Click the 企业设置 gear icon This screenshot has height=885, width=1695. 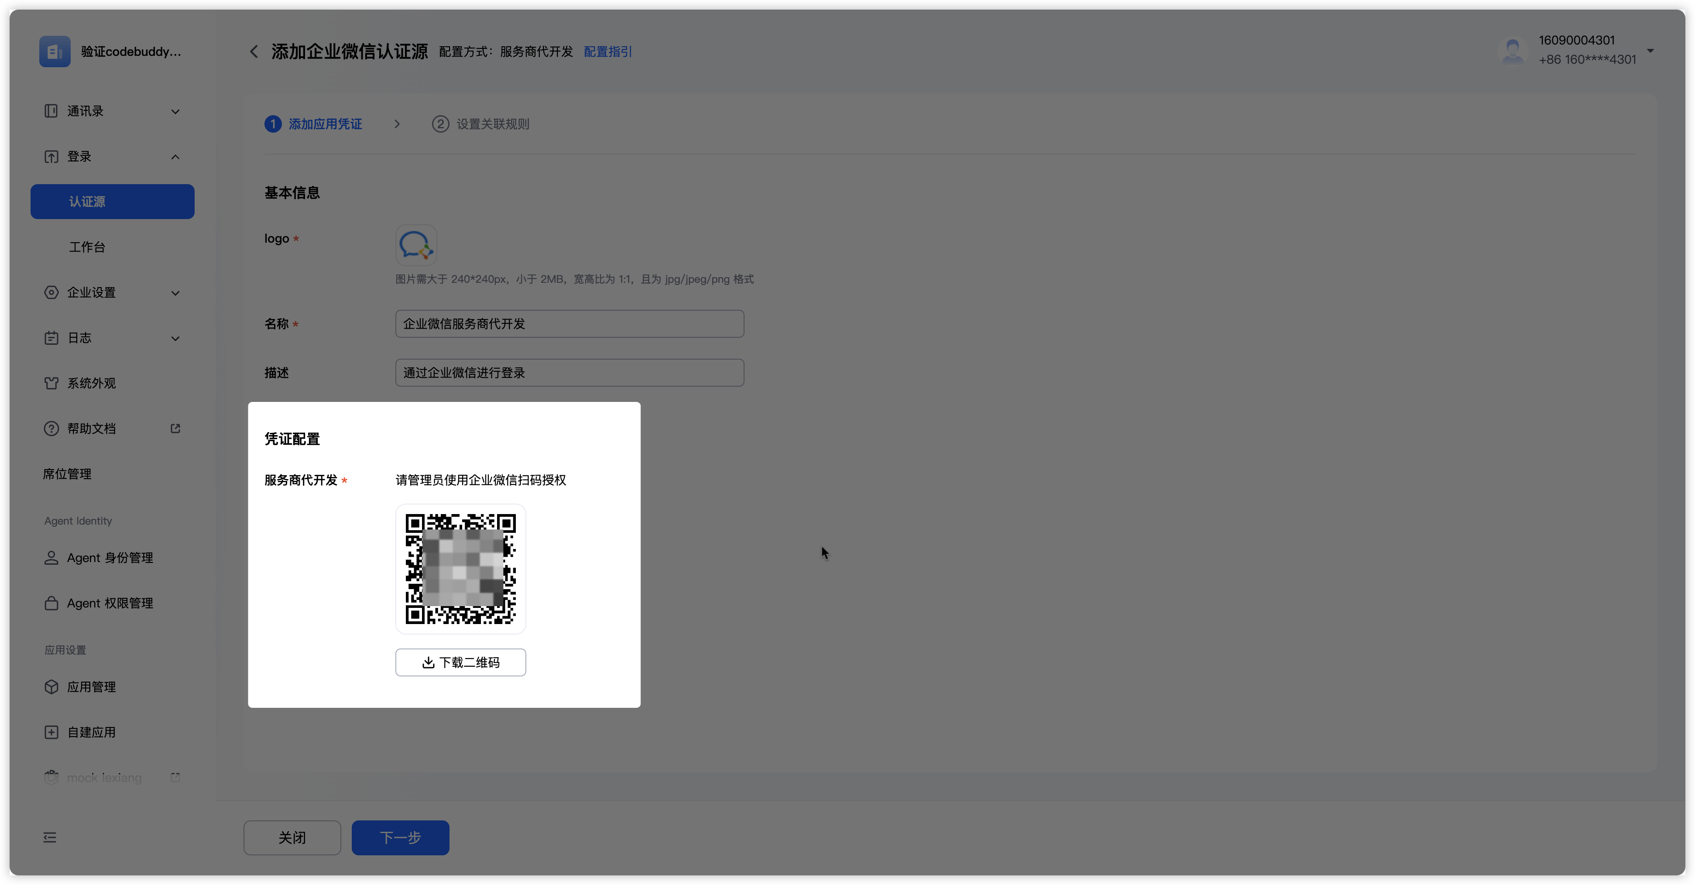(51, 292)
